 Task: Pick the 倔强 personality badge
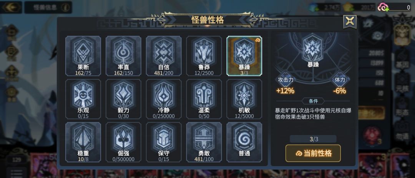[123, 142]
